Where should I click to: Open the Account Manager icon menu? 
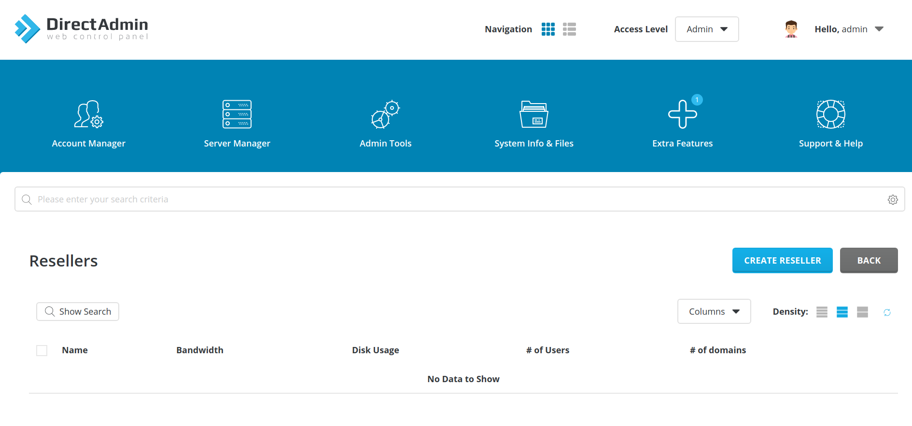point(89,114)
